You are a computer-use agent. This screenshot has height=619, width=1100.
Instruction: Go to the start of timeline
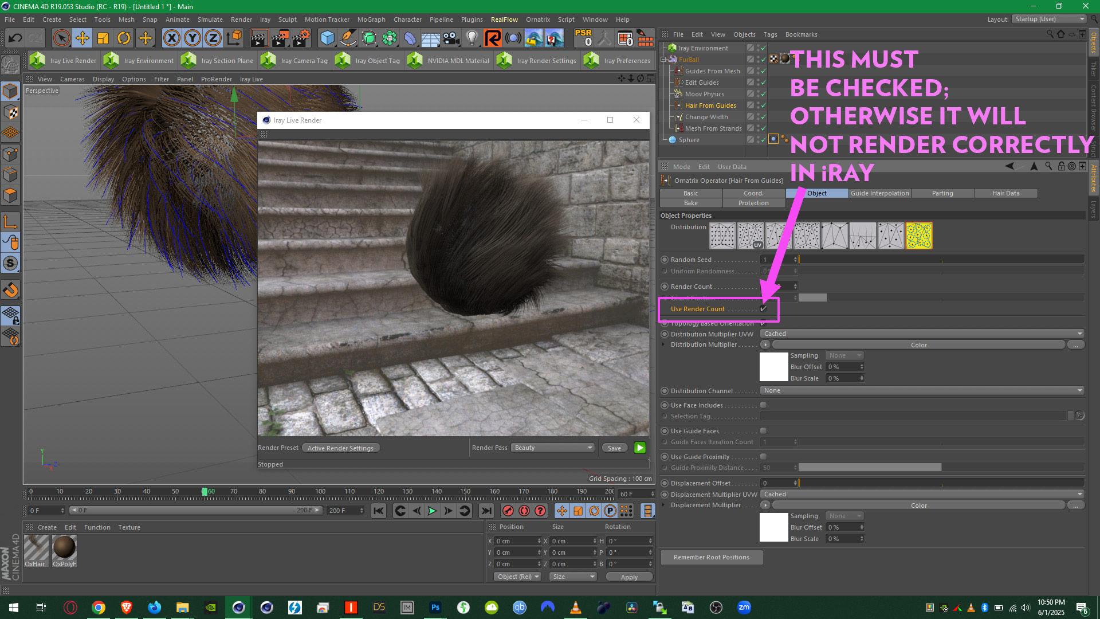[378, 511]
